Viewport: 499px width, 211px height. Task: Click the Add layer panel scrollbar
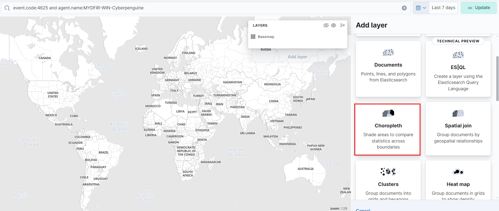[x=497, y=79]
